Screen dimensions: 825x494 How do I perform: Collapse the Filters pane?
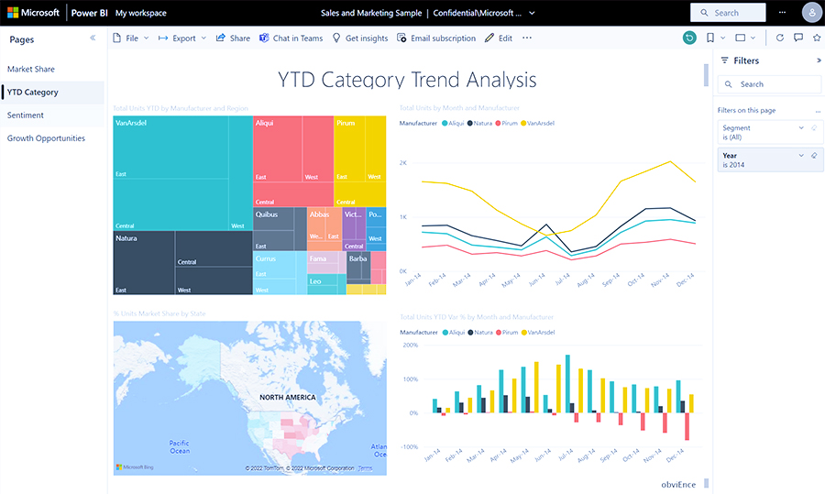pyautogui.click(x=819, y=60)
